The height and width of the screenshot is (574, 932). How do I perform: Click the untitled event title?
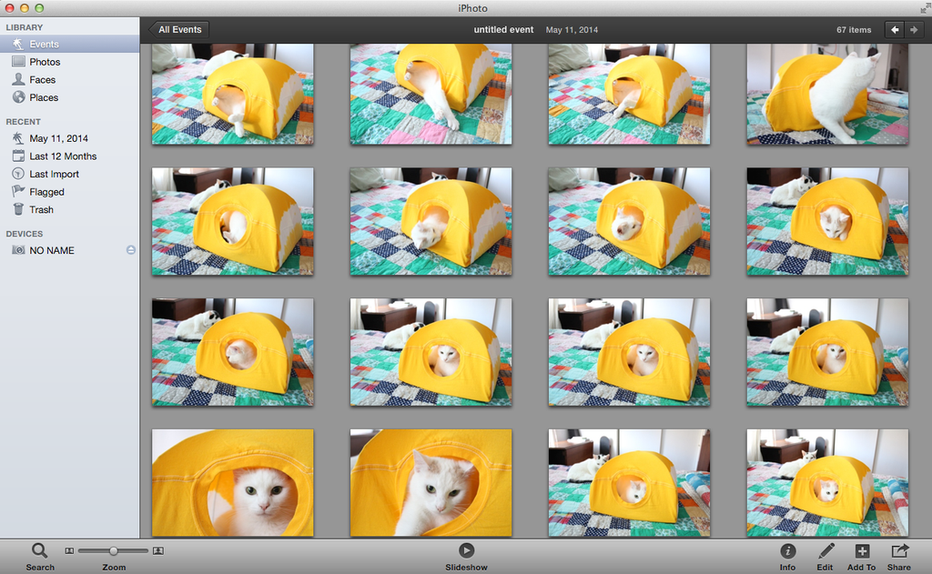[x=503, y=30]
